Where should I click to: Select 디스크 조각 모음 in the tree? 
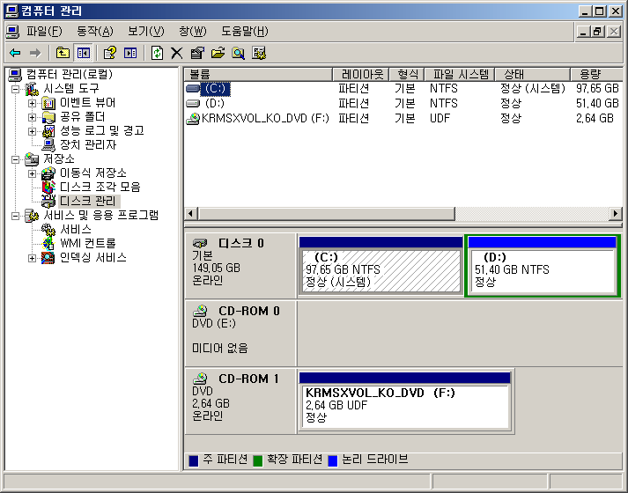click(x=100, y=187)
